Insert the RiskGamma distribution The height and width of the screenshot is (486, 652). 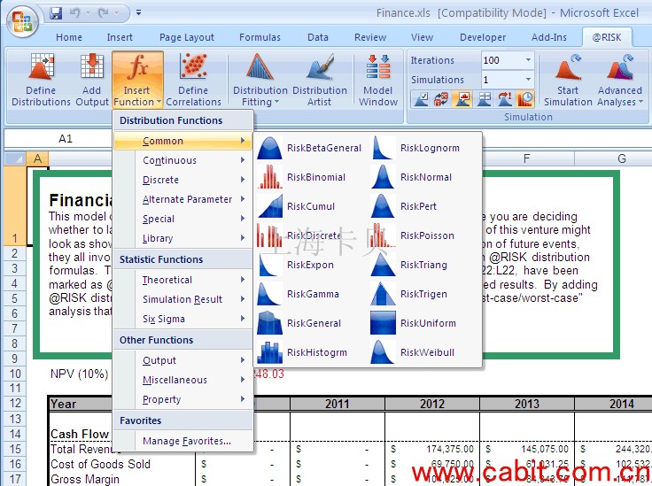click(310, 294)
